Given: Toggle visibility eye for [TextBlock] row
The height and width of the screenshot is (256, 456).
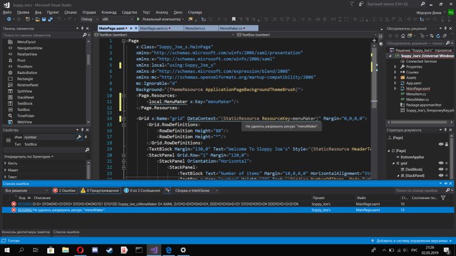Looking at the screenshot, I should 441,169.
